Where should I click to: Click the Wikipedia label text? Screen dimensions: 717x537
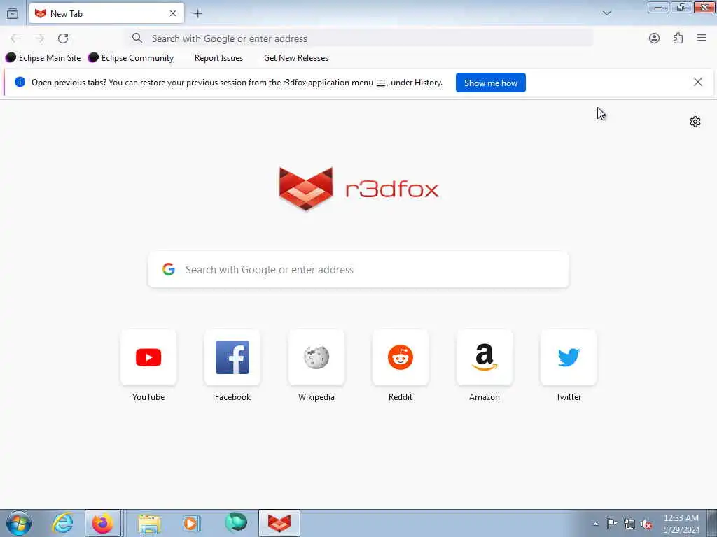click(316, 397)
